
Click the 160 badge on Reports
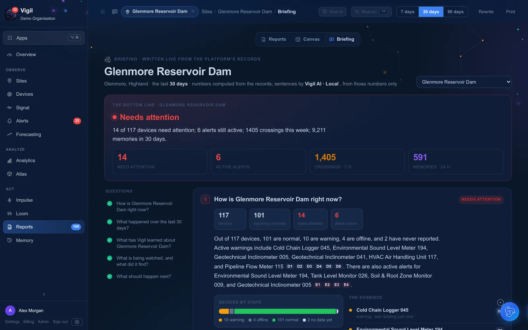tap(76, 227)
